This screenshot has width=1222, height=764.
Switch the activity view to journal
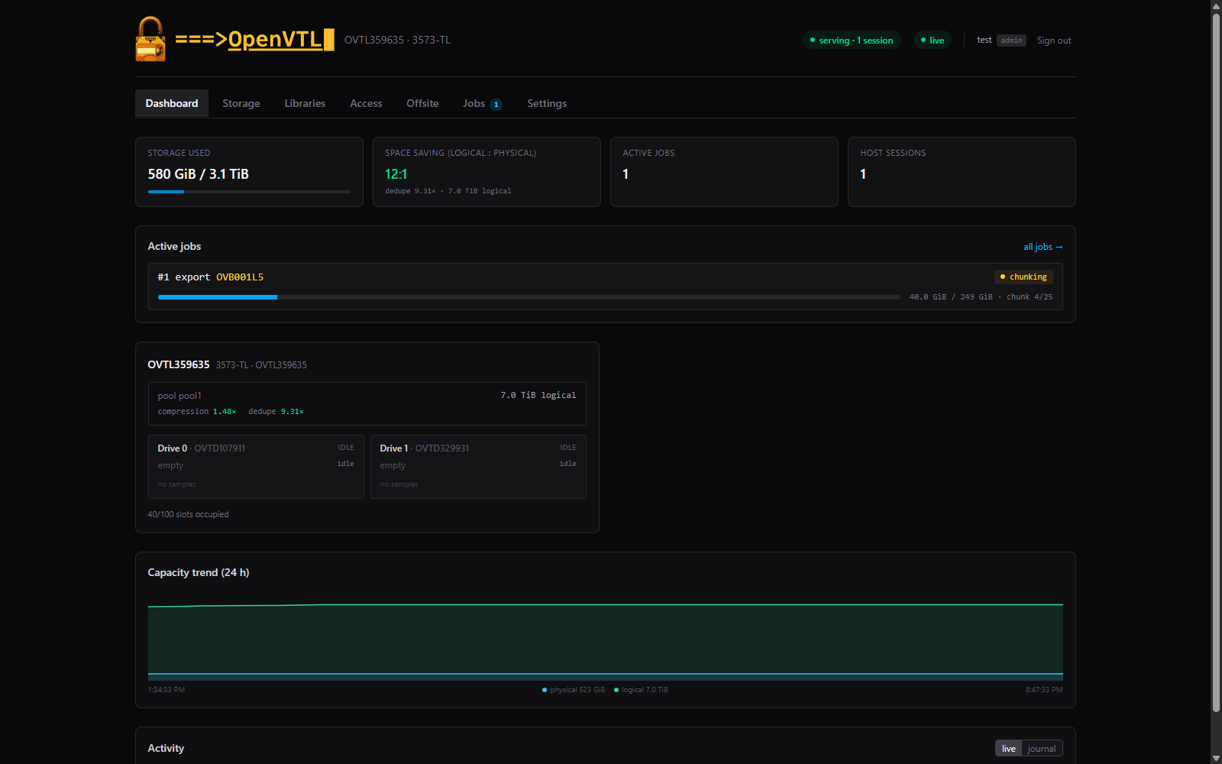pyautogui.click(x=1042, y=749)
